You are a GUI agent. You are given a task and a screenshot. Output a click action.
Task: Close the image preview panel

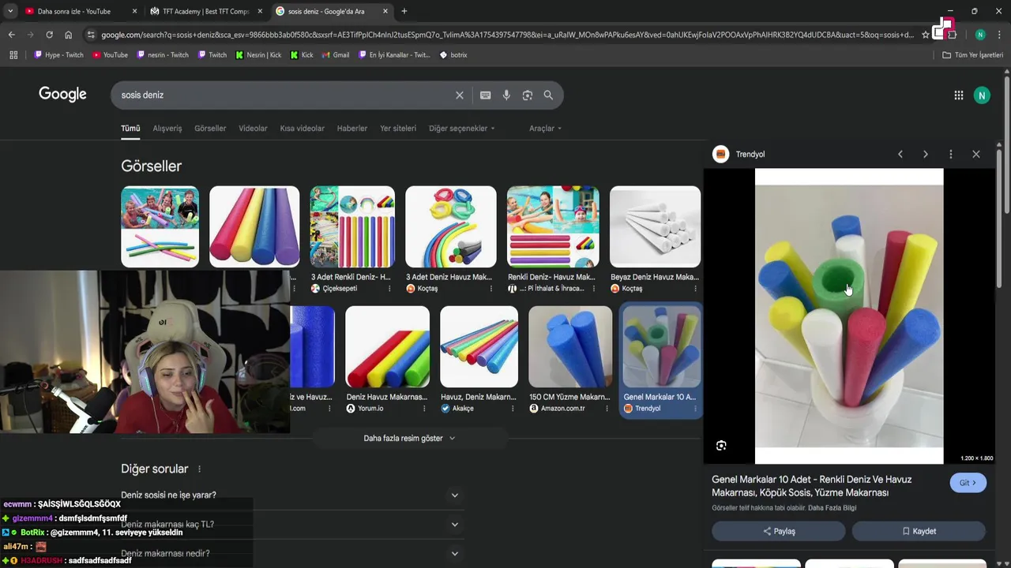(x=975, y=155)
